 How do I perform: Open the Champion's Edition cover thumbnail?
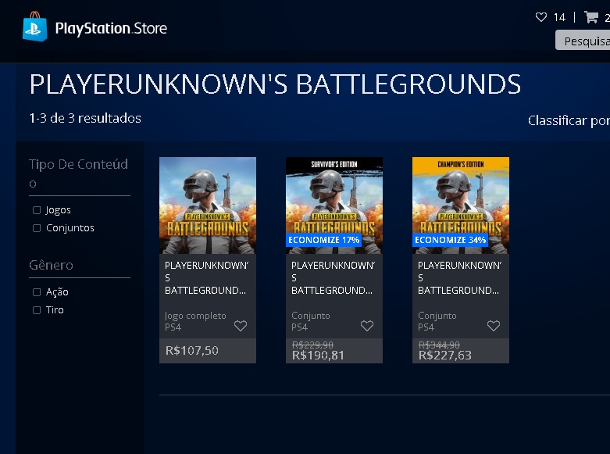point(461,206)
